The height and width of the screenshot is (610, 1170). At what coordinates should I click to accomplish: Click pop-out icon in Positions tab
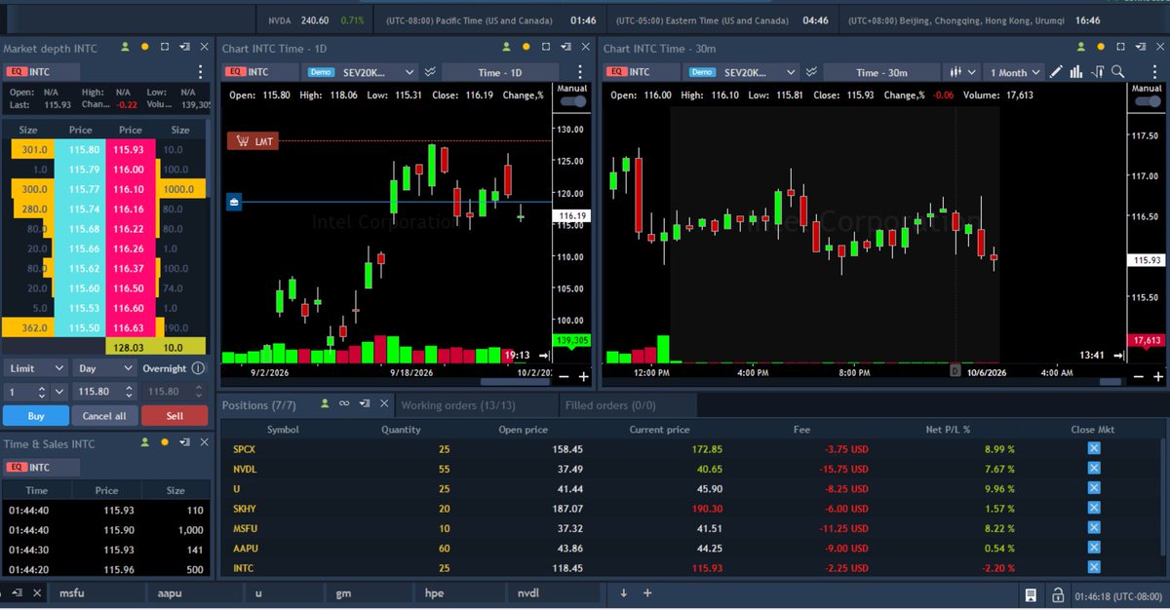point(365,403)
